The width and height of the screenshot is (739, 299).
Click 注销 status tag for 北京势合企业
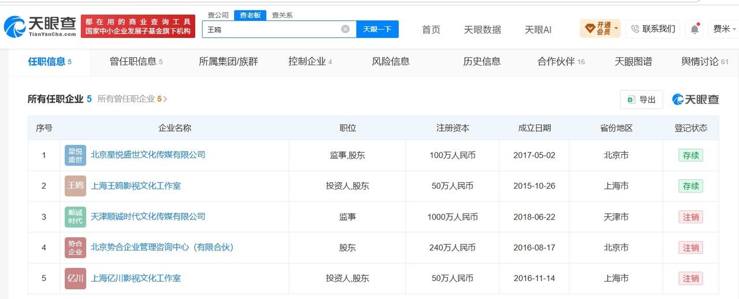point(691,248)
